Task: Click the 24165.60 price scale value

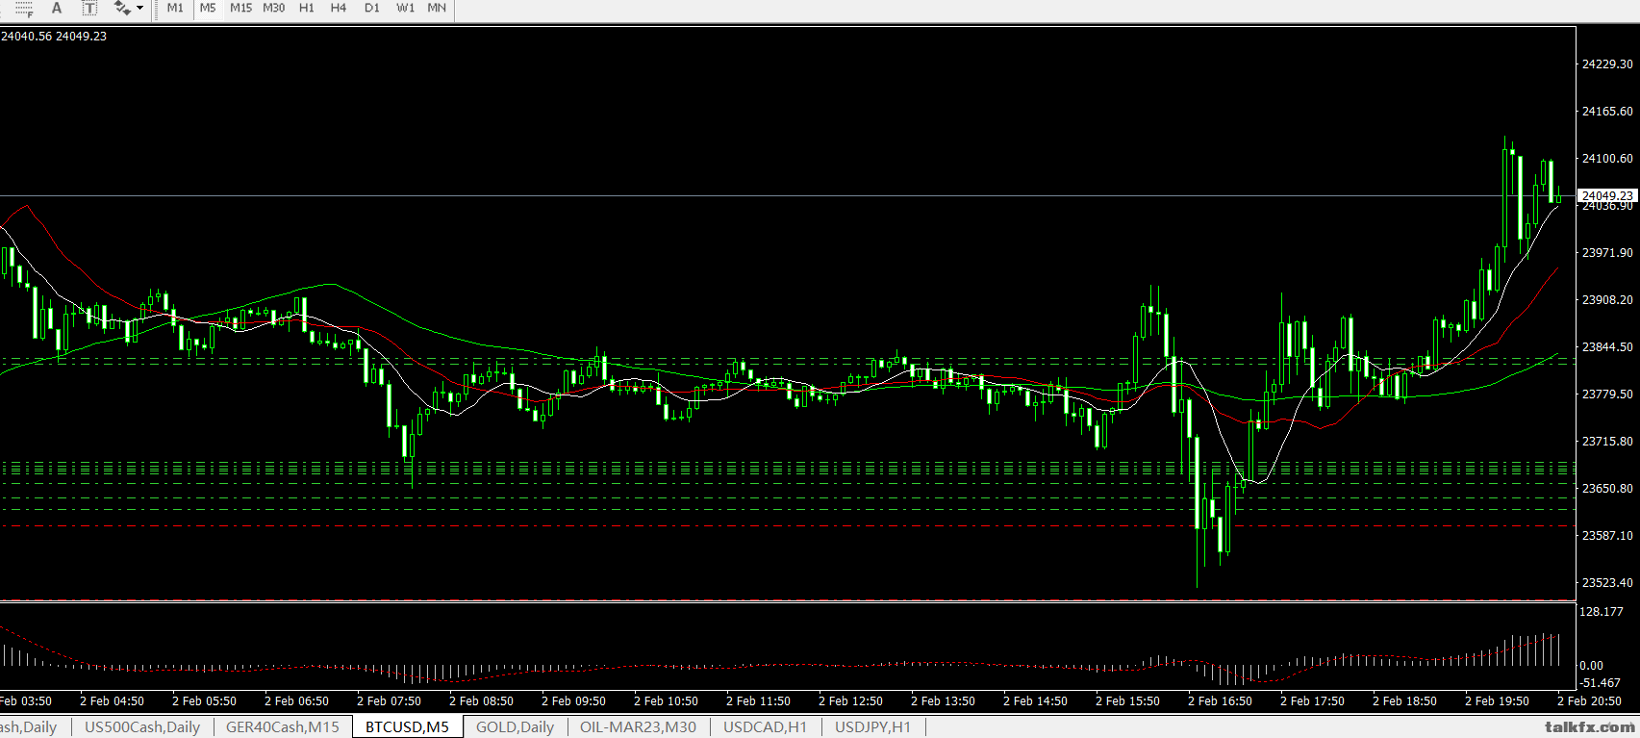Action: [x=1607, y=111]
